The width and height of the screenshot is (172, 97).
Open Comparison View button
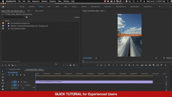pyautogui.click(x=154, y=65)
